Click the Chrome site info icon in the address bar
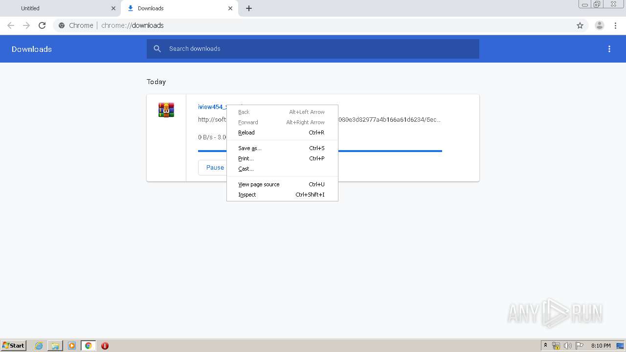Screen dimensions: 626x352 62,25
